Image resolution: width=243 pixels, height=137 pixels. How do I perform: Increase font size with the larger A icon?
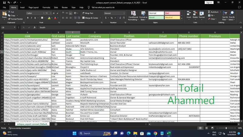pos(54,13)
